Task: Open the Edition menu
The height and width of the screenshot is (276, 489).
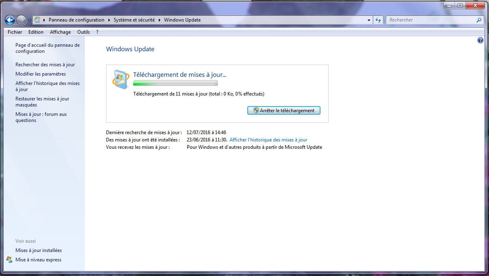Action: [36, 32]
